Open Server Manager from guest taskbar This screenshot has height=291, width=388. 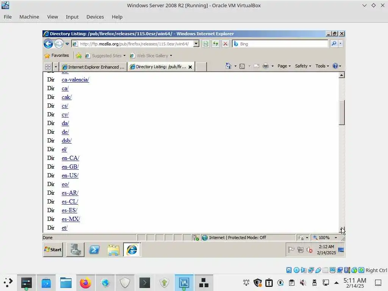point(75,250)
